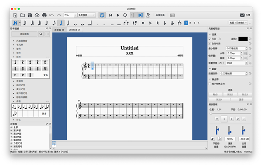The height and width of the screenshot is (166, 262).
Task: Open a score from folder icon
Action: pos(23,15)
